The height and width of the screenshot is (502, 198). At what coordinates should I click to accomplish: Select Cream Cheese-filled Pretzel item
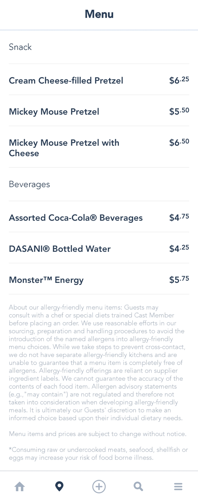pos(66,80)
